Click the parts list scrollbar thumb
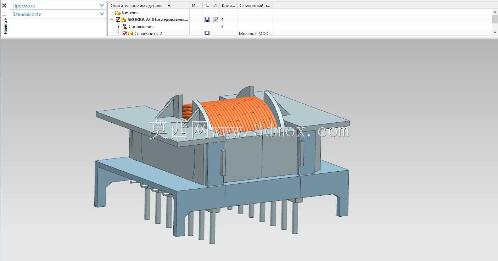The image size is (498, 261). pos(495,19)
